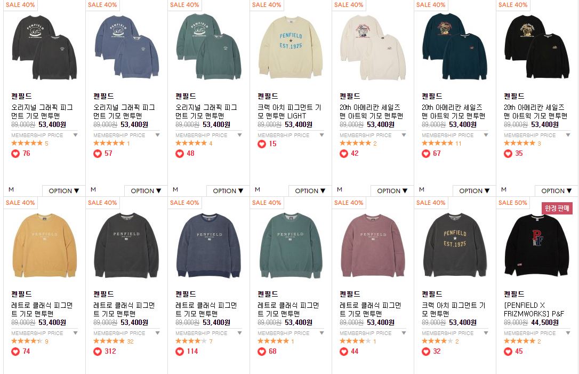The height and width of the screenshot is (374, 579).
Task: Open the pink retro classic sweatshirt image
Action: 372,245
